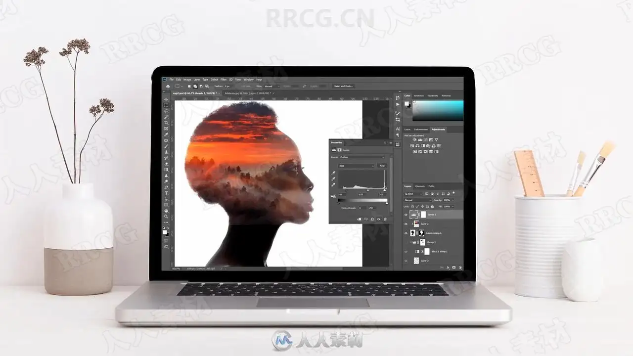This screenshot has width=633, height=356.
Task: Click the foreground color swatch in Color panel
Action: (407, 103)
